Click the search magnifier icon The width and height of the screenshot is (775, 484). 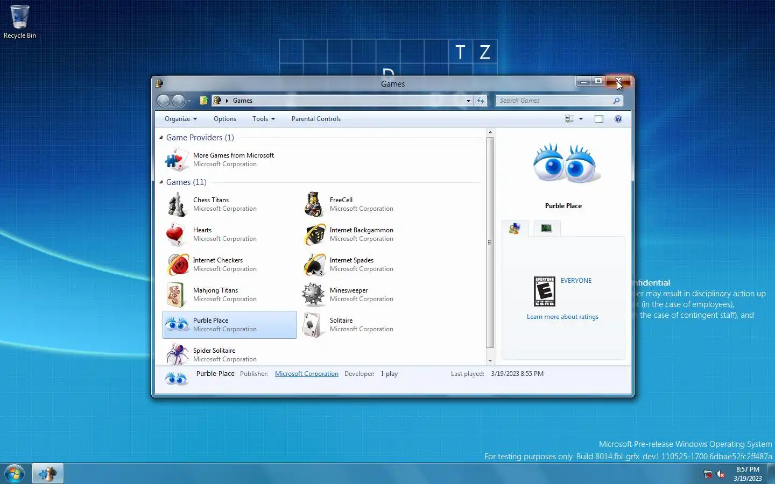tap(616, 101)
